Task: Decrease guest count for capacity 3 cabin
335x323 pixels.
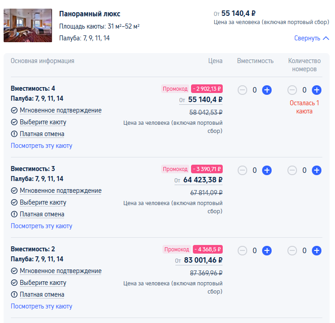Action: (x=242, y=171)
